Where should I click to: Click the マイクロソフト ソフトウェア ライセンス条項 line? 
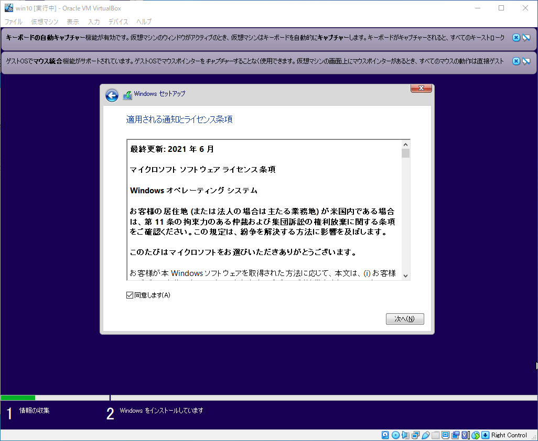[x=202, y=170]
